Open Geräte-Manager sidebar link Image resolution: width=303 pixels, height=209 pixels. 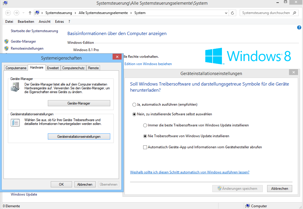coord(23,41)
